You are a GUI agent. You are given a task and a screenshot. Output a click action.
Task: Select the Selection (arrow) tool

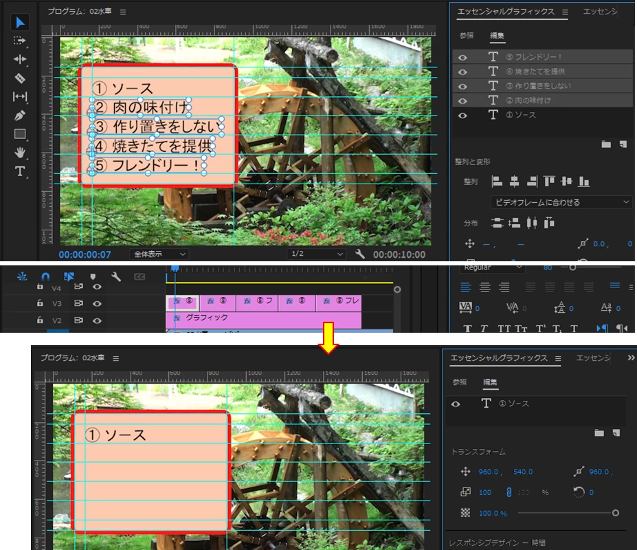click(x=19, y=23)
